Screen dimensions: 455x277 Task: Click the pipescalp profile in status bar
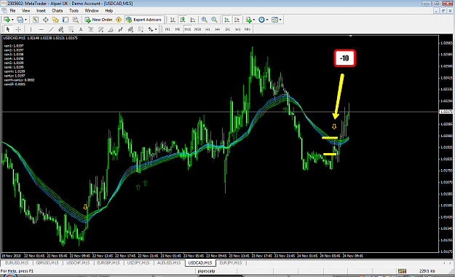pyautogui.click(x=206, y=271)
